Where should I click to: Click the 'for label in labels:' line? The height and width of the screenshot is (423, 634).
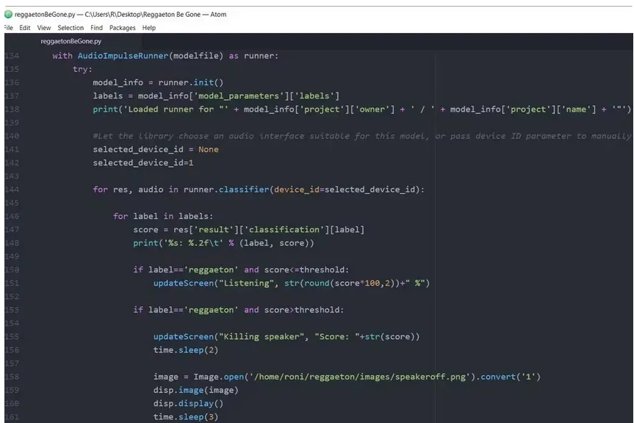click(x=162, y=216)
